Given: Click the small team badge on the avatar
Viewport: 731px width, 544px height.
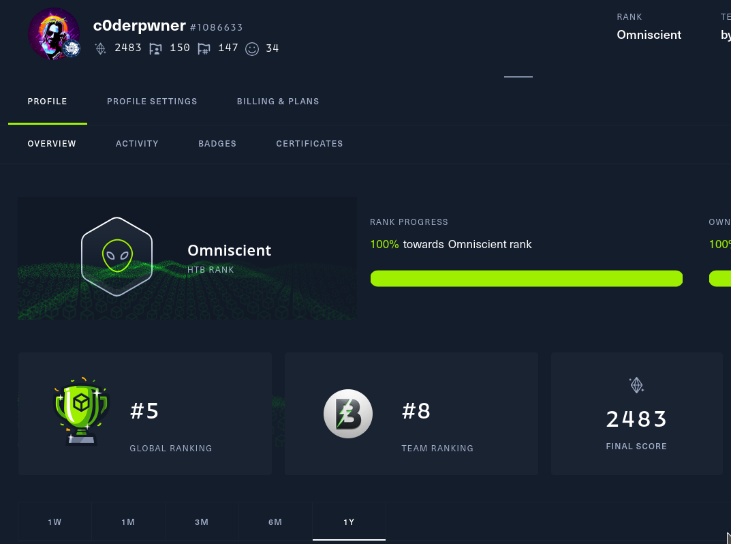Looking at the screenshot, I should pos(72,48).
